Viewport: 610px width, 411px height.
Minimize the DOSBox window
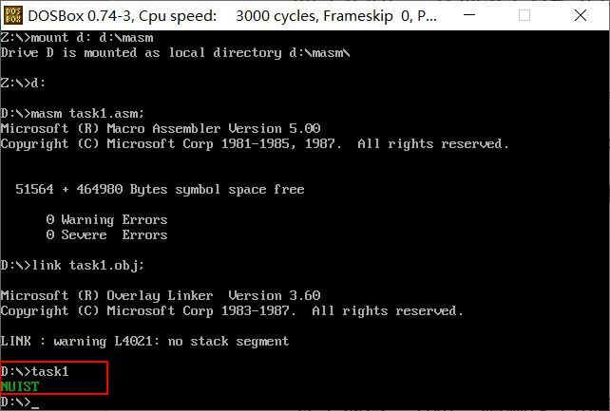pos(469,15)
